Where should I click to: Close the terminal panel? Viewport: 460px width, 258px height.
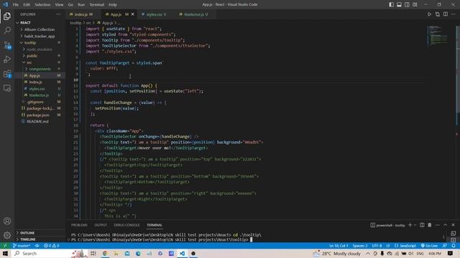click(453, 225)
